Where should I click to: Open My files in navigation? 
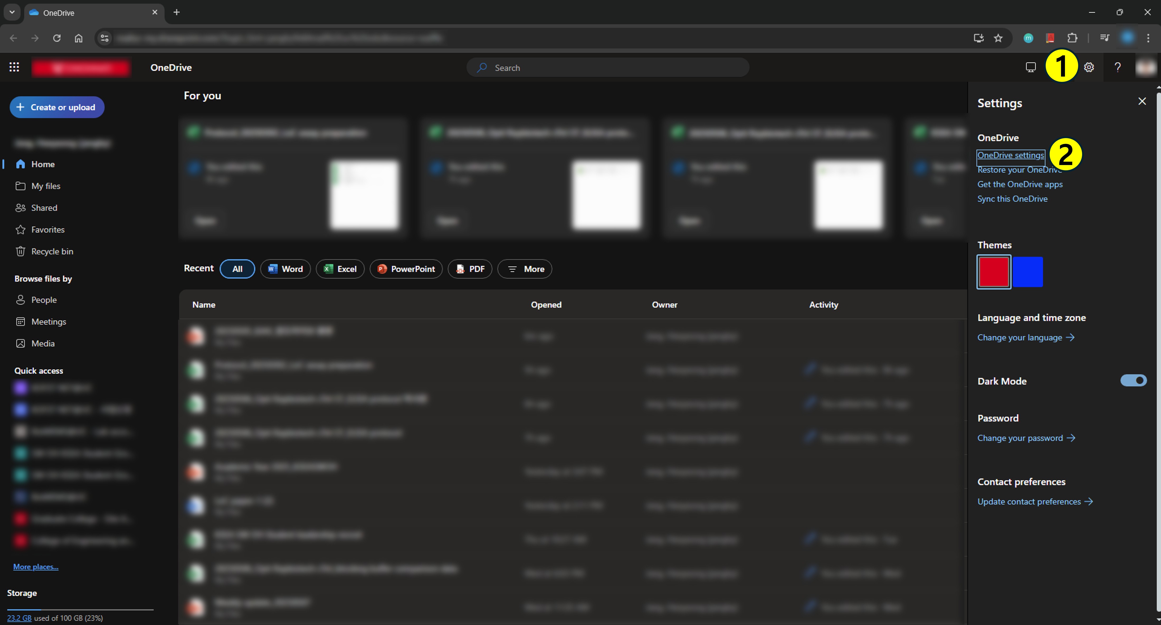point(46,186)
